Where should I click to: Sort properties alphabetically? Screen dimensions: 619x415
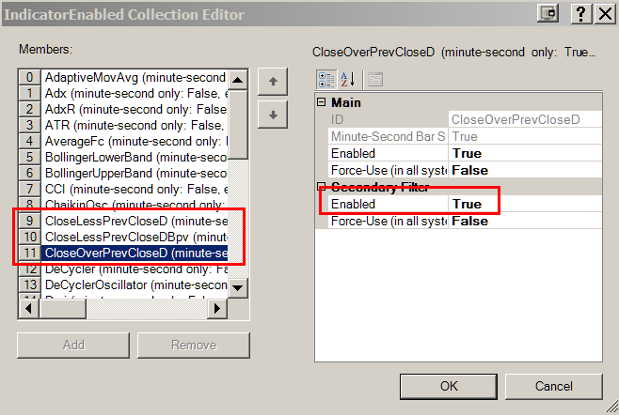tap(346, 80)
